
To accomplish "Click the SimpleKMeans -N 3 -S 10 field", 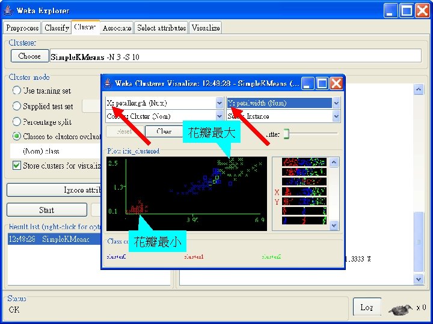I will pyautogui.click(x=236, y=56).
